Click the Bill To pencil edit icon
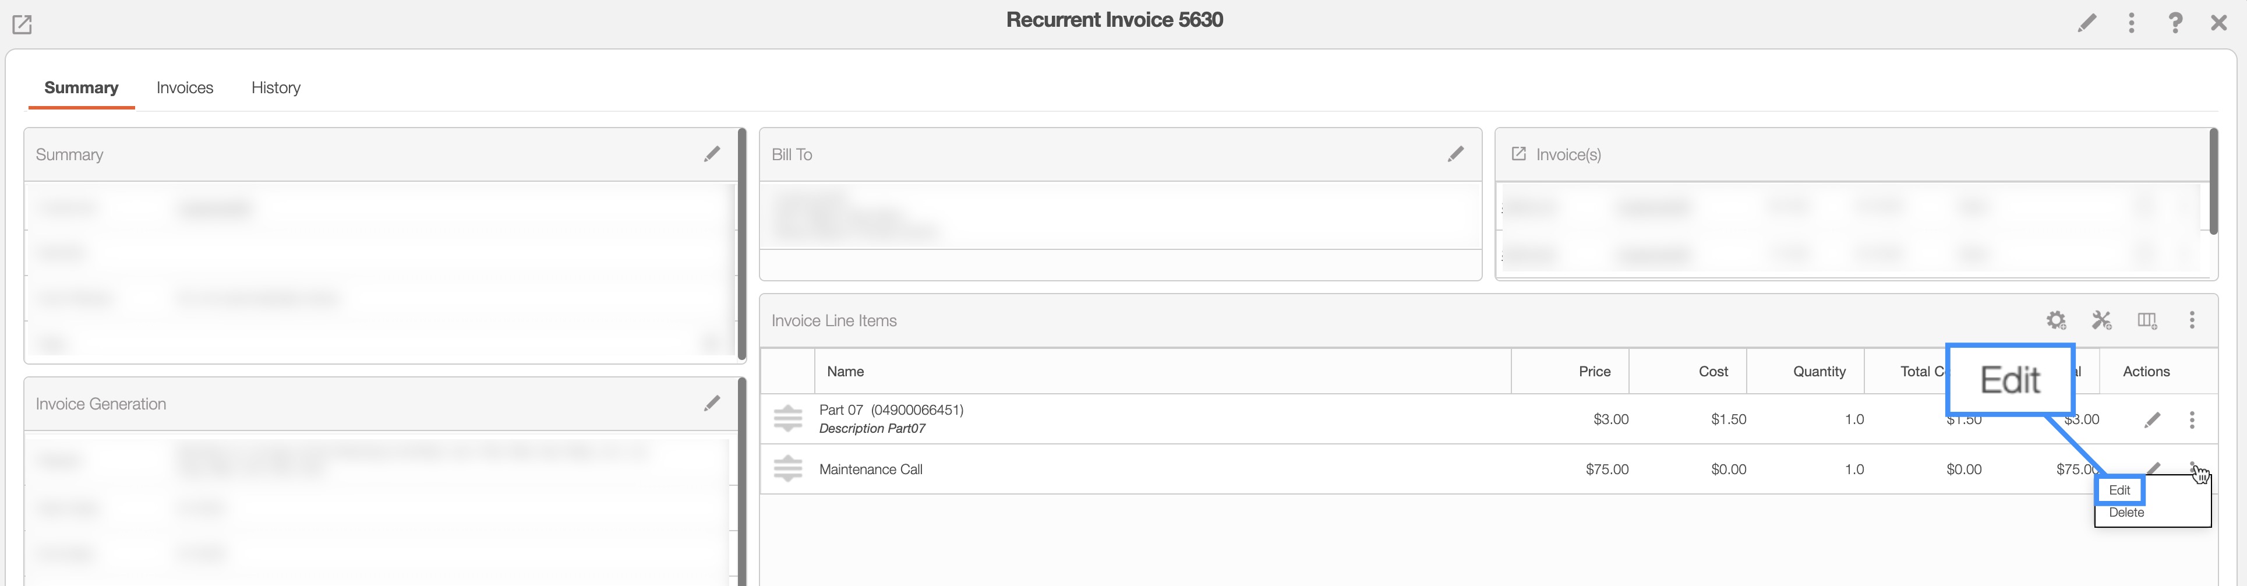The image size is (2247, 586). pyautogui.click(x=1456, y=154)
